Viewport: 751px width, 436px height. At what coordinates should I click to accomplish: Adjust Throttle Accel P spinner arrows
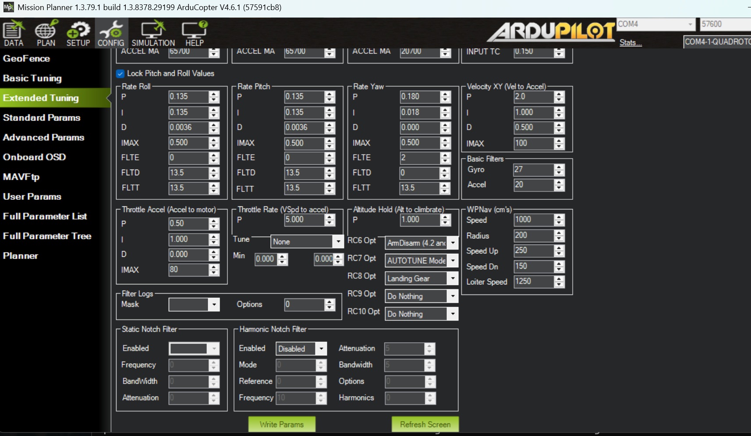(214, 224)
